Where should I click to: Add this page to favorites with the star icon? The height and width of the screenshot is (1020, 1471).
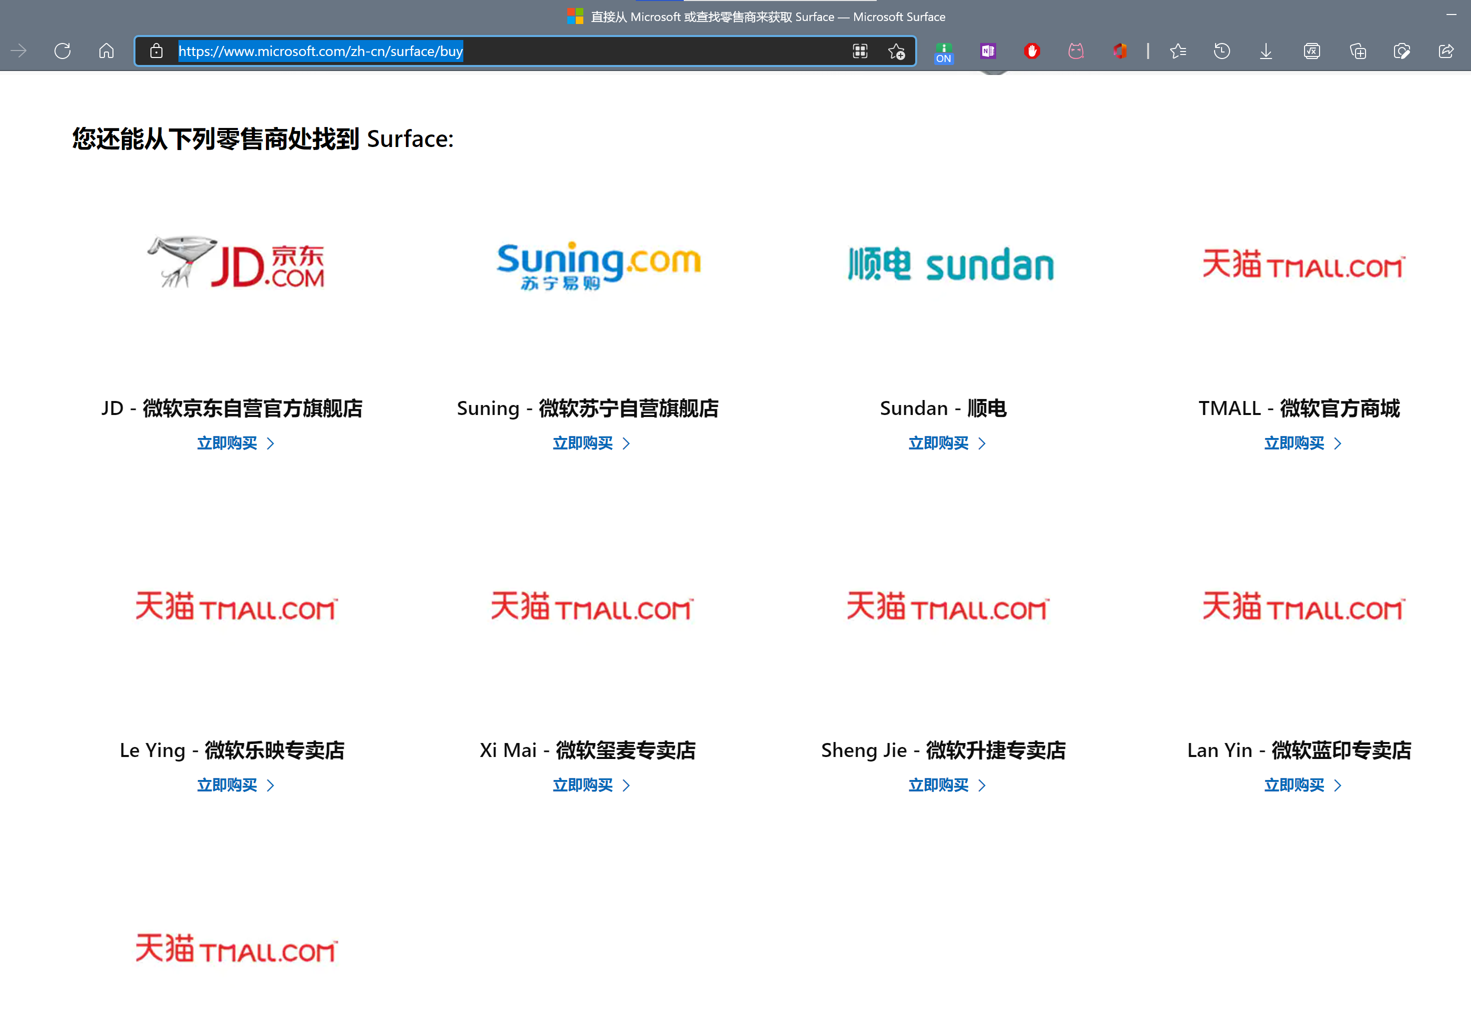(x=897, y=51)
